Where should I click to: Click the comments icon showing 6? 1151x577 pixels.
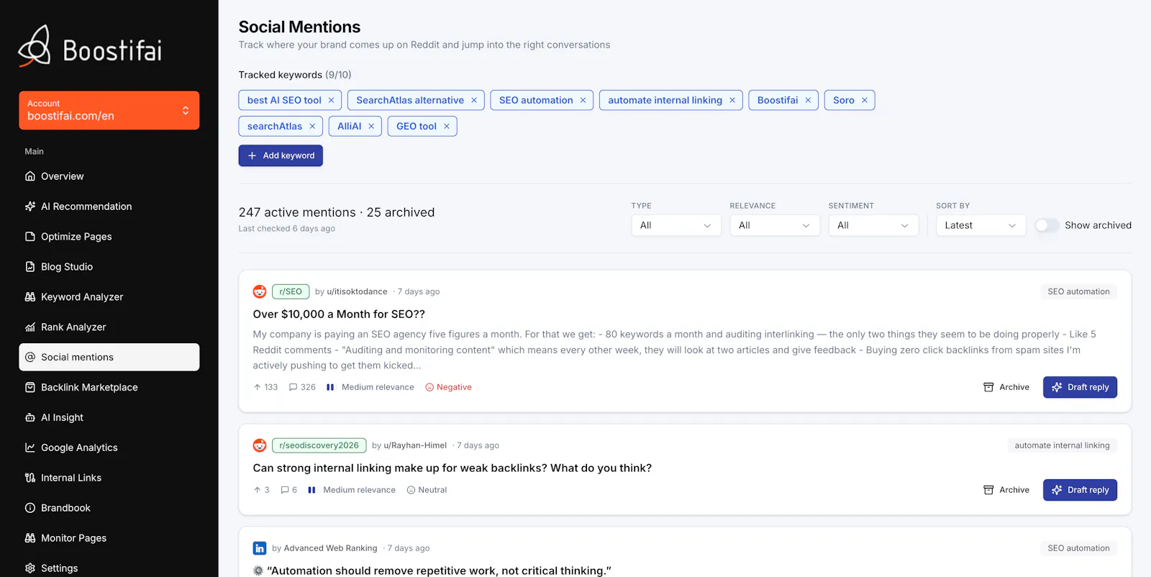pos(285,490)
